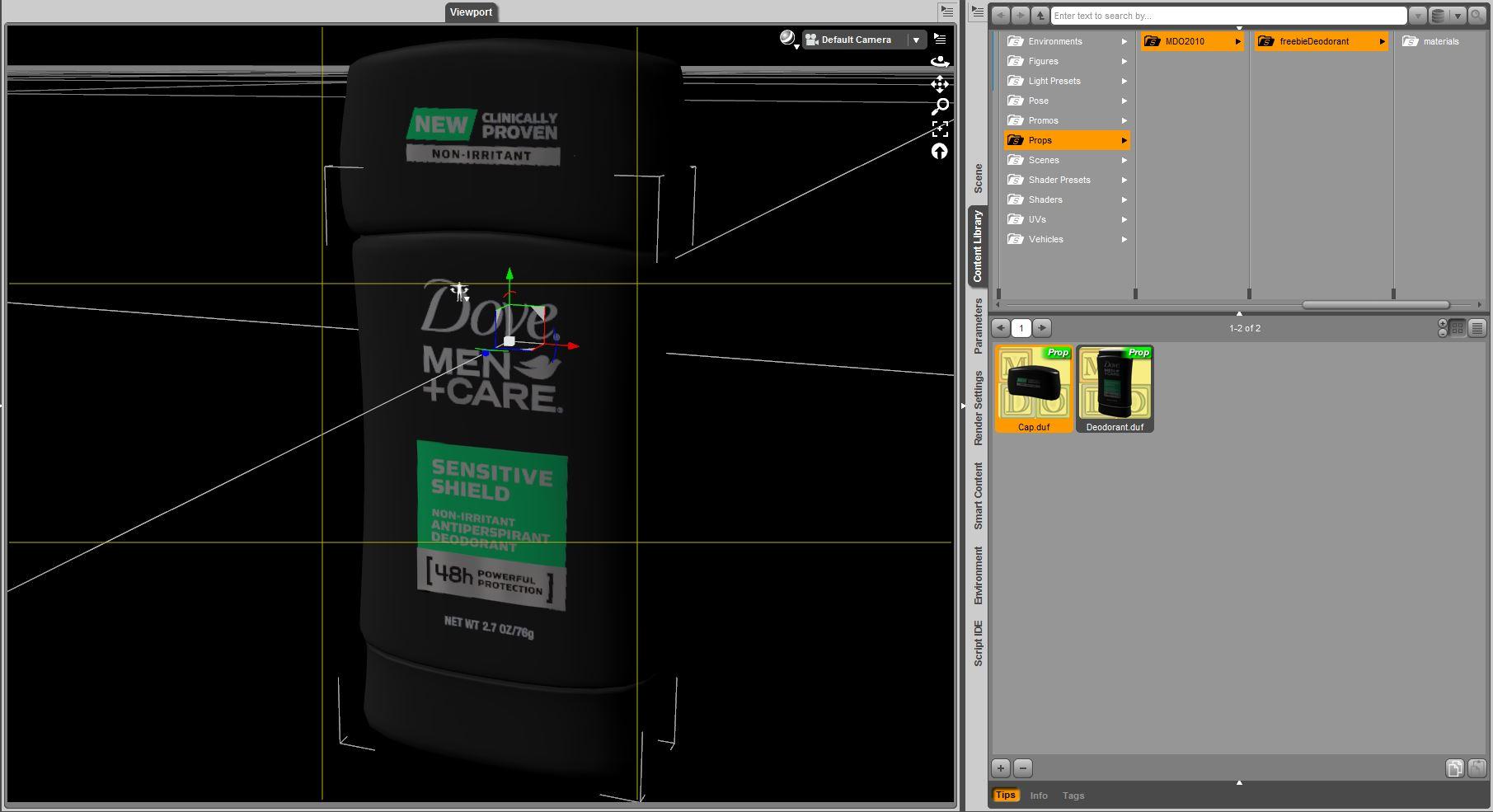Switch to grid thumbnail view
The width and height of the screenshot is (1493, 812).
(x=1458, y=328)
